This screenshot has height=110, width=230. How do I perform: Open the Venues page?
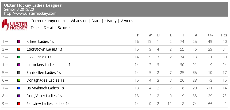coord(127,21)
